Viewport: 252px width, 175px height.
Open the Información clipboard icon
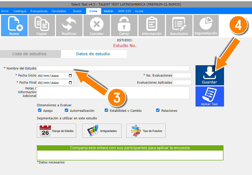152,25
